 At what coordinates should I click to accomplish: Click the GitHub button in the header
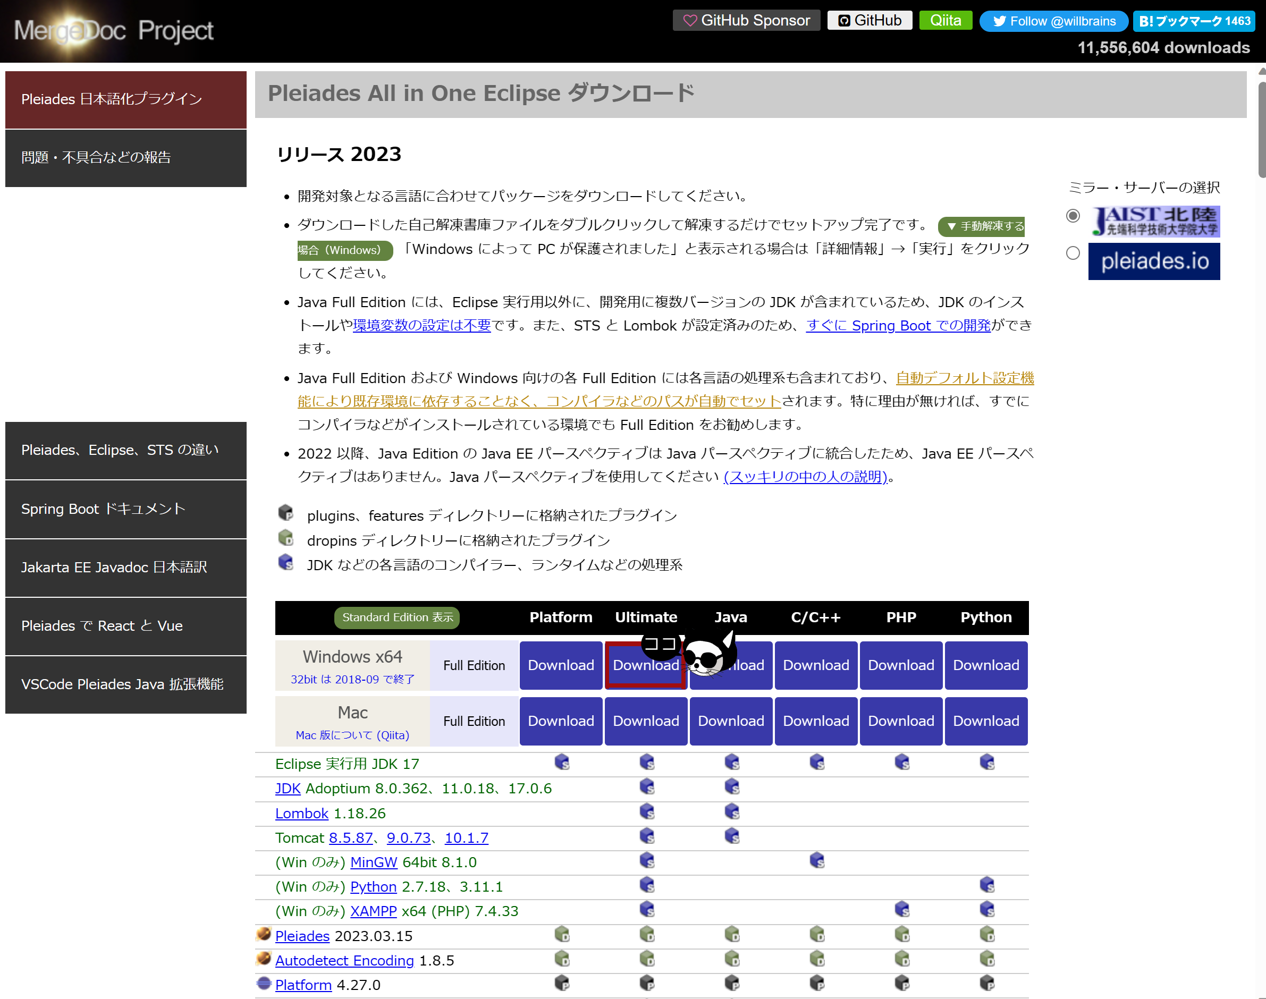(870, 20)
